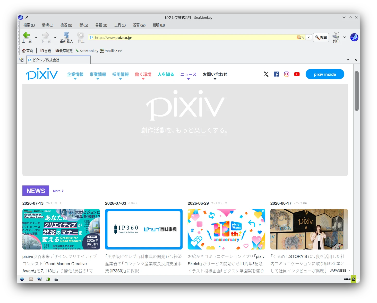Open the 工具 (Tools) menu
This screenshot has width=377, height=303.
coord(120,25)
